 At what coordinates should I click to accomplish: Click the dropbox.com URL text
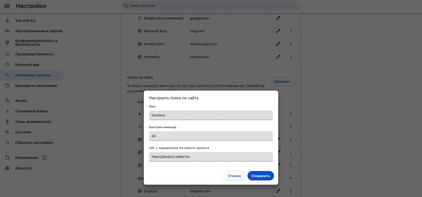pos(200,191)
